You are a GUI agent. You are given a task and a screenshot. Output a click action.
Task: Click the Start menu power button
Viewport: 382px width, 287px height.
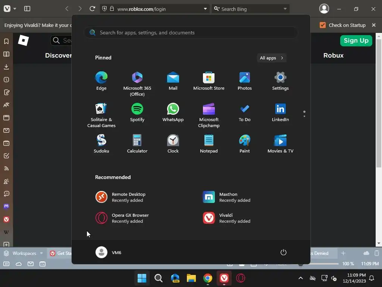click(284, 252)
